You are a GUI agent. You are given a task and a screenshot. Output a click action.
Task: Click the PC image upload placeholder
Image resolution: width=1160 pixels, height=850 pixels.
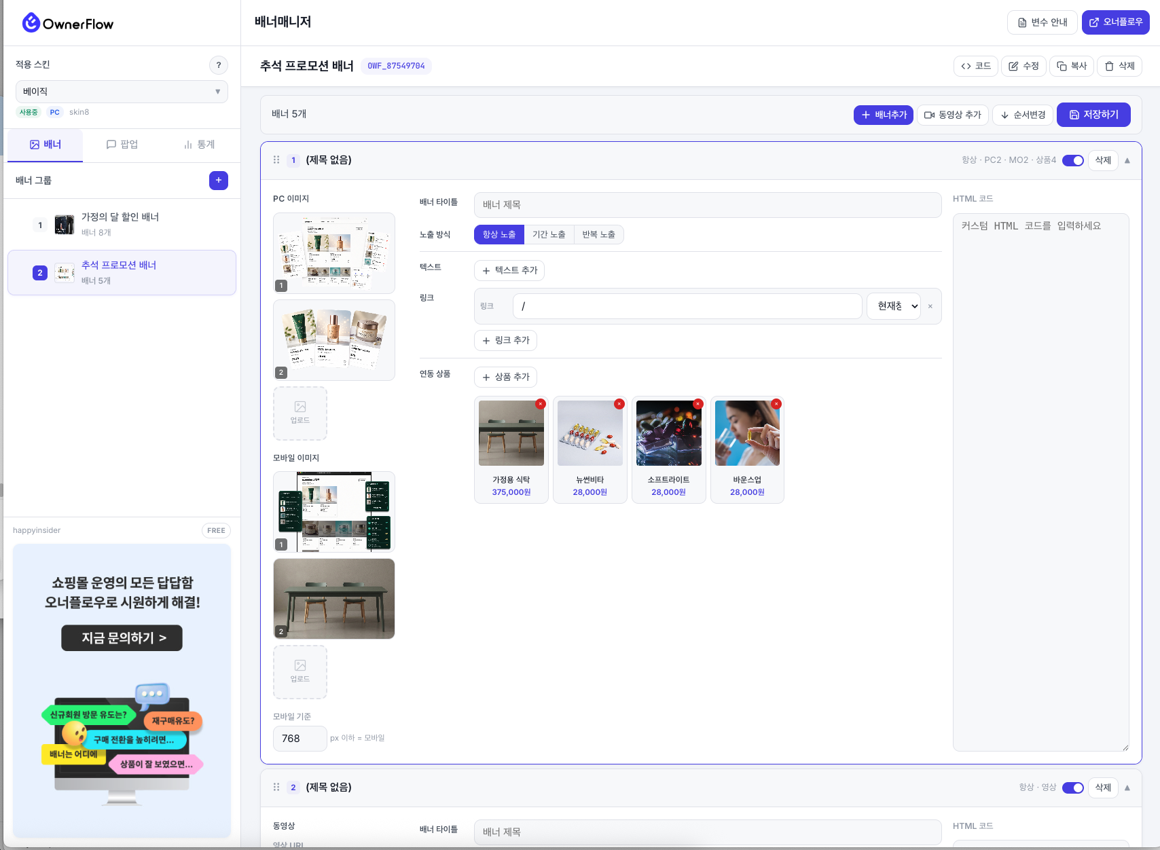point(300,413)
